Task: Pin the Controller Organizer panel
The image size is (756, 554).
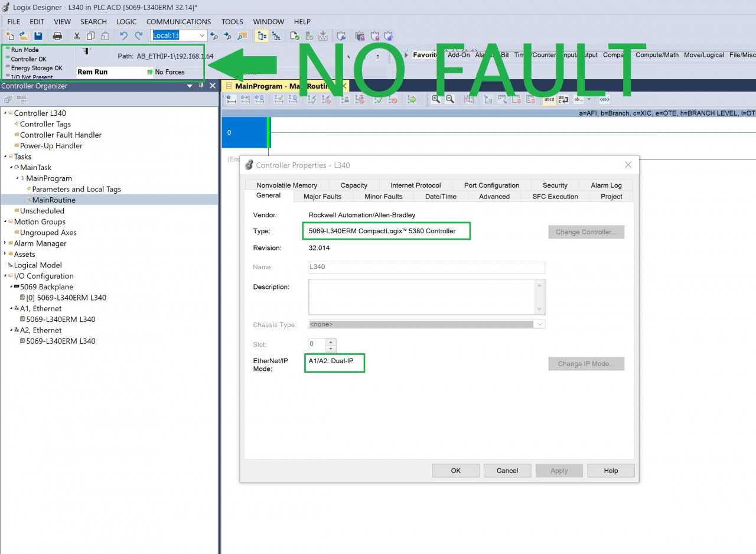Action: (x=201, y=86)
